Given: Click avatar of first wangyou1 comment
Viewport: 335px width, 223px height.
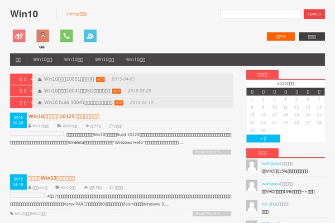Looking at the screenshot, I should click(252, 165).
